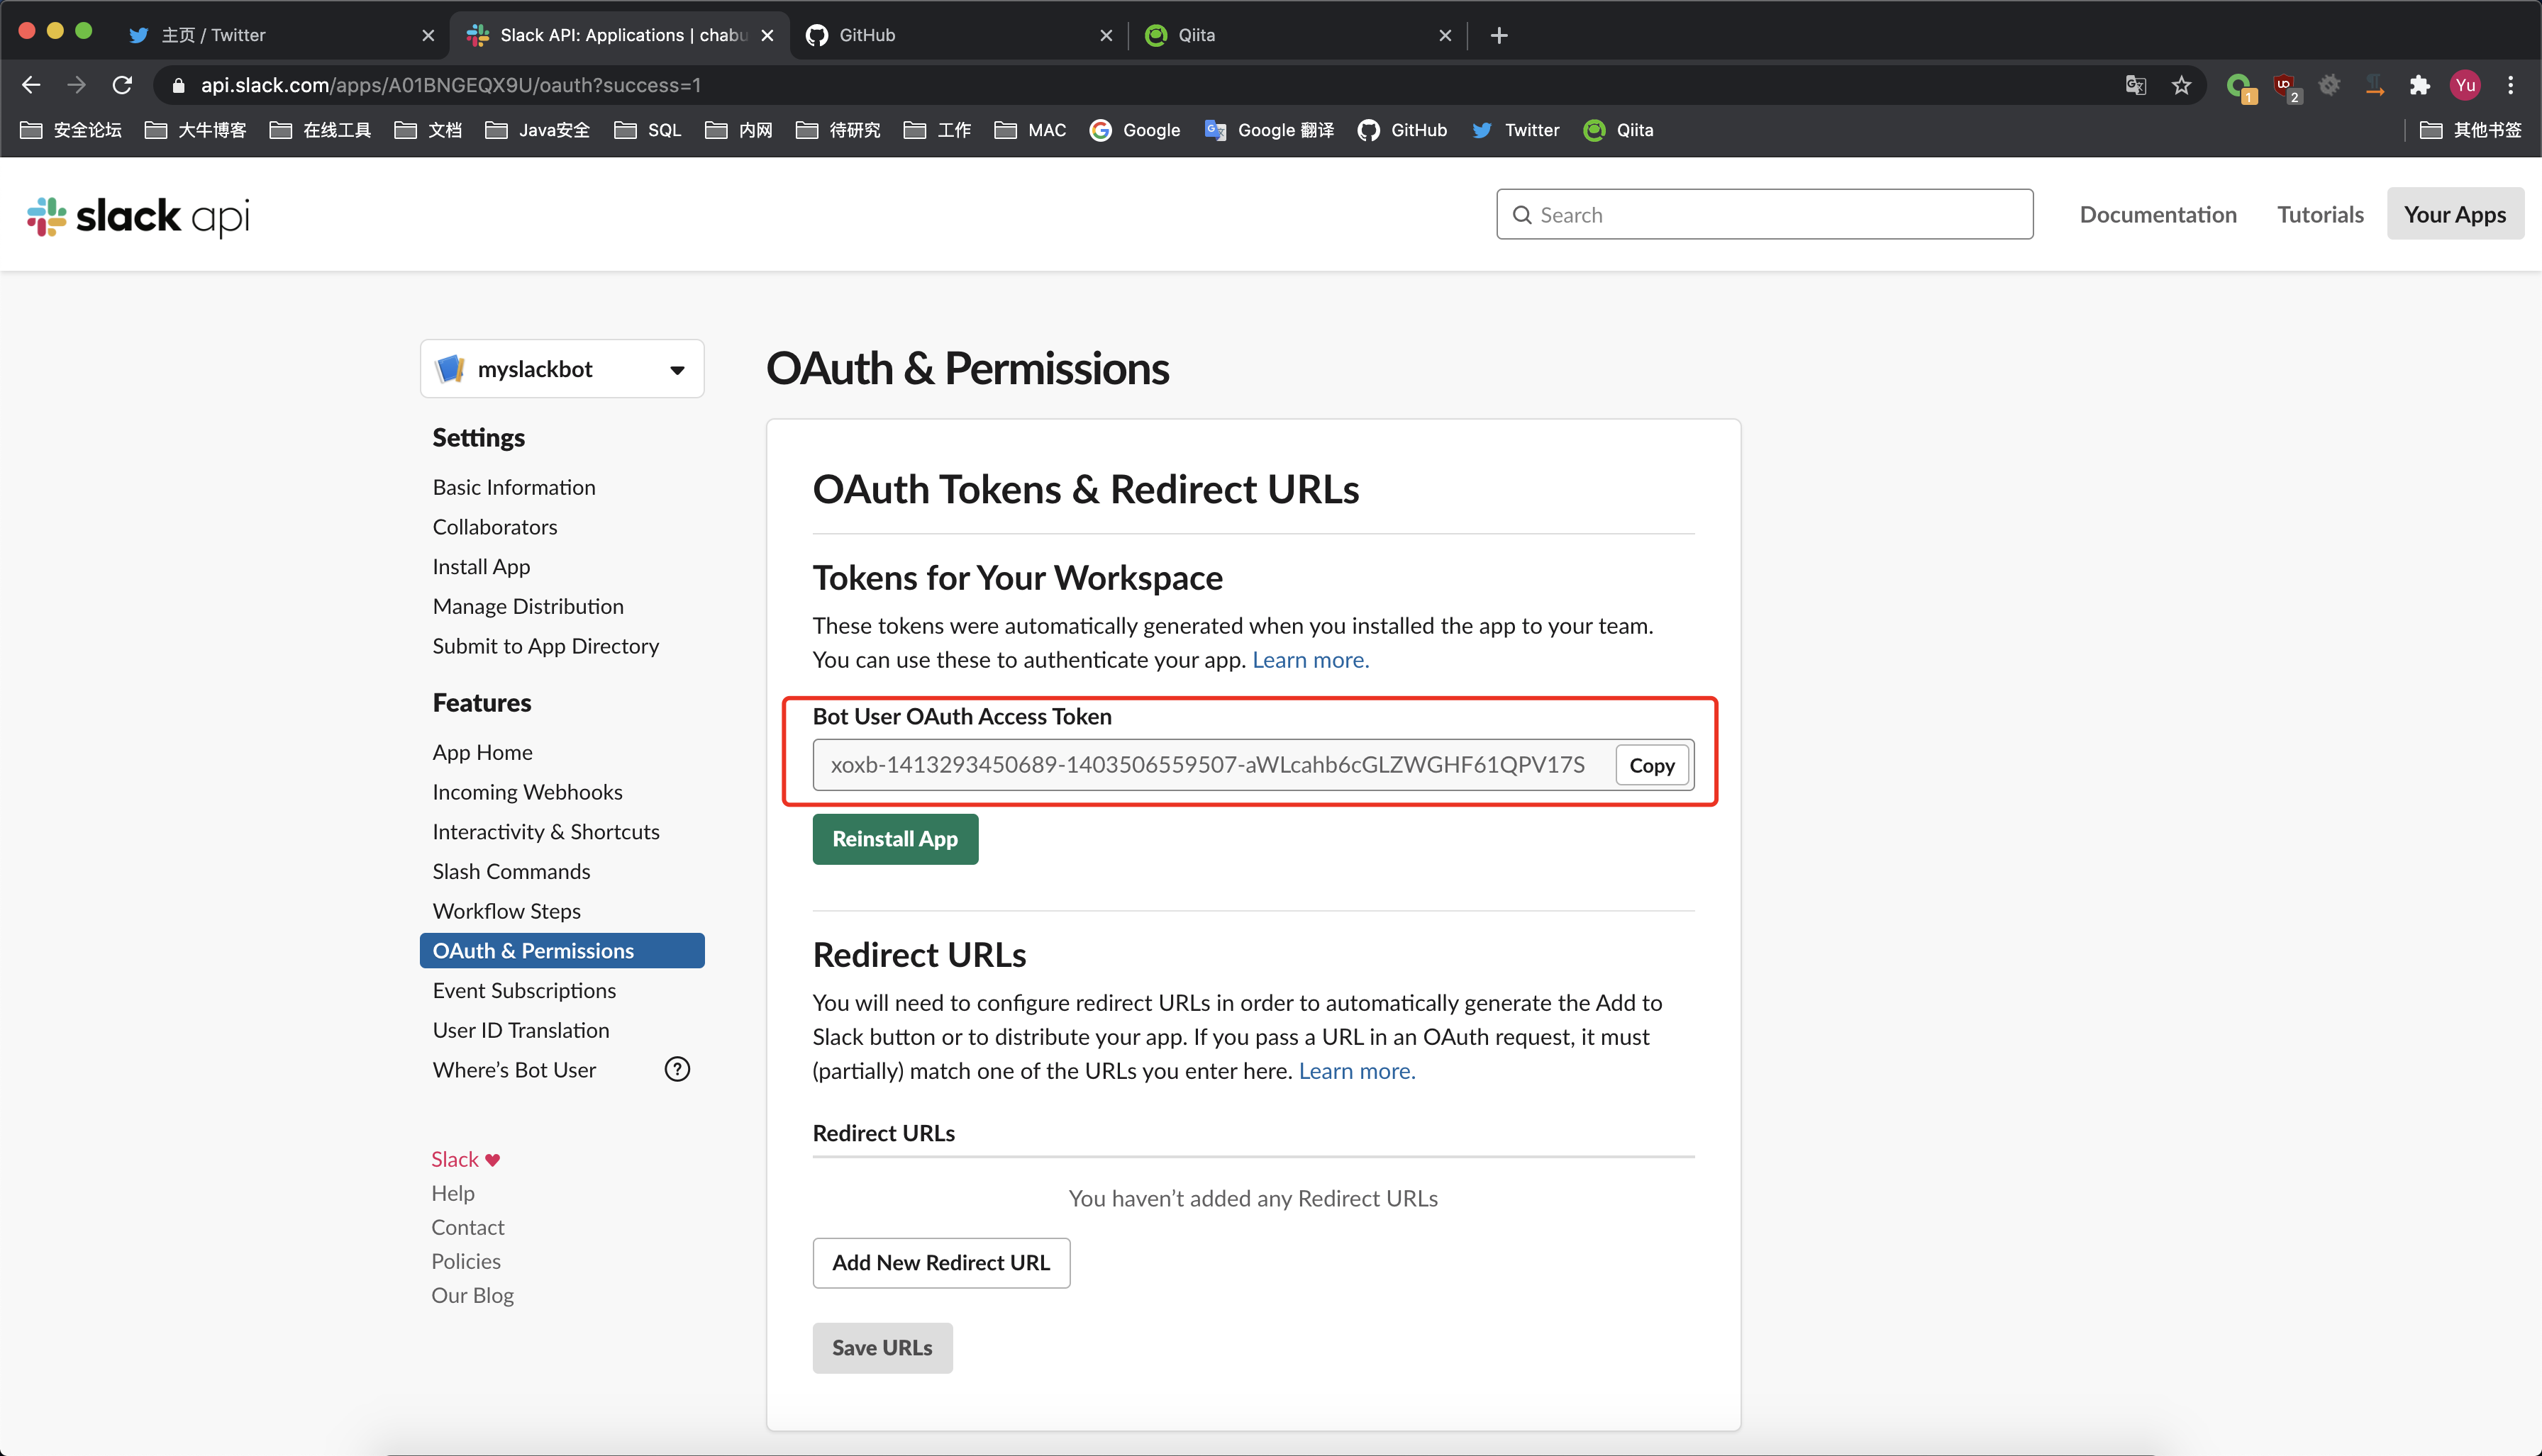Image resolution: width=2542 pixels, height=1456 pixels.
Task: Open Tutorials in header
Action: 2320,214
